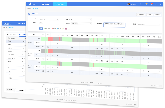Viewport: 165px width, 108px height.
Task: Toggle the Down status legend checkbox
Action: coord(53,28)
